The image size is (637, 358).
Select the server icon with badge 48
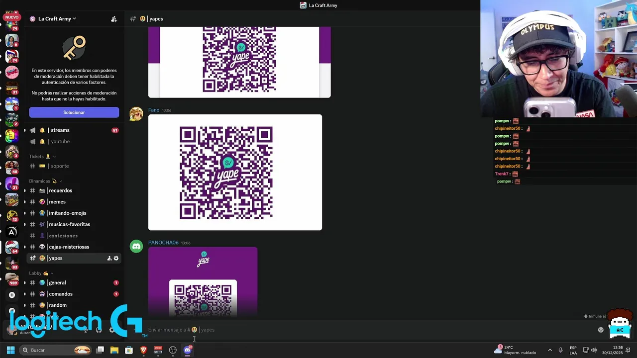click(12, 168)
